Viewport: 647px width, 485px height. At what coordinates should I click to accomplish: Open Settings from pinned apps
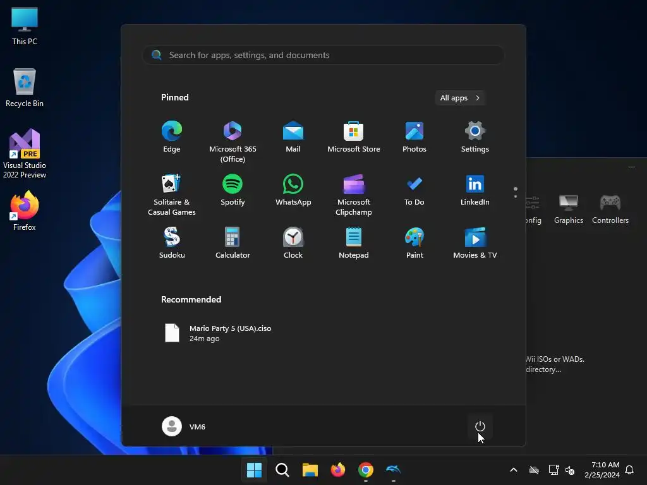tap(475, 137)
